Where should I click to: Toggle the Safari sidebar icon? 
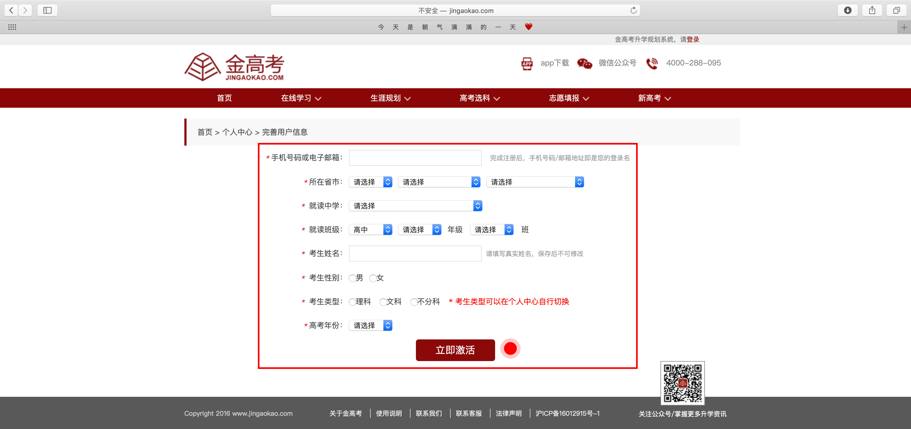click(47, 10)
